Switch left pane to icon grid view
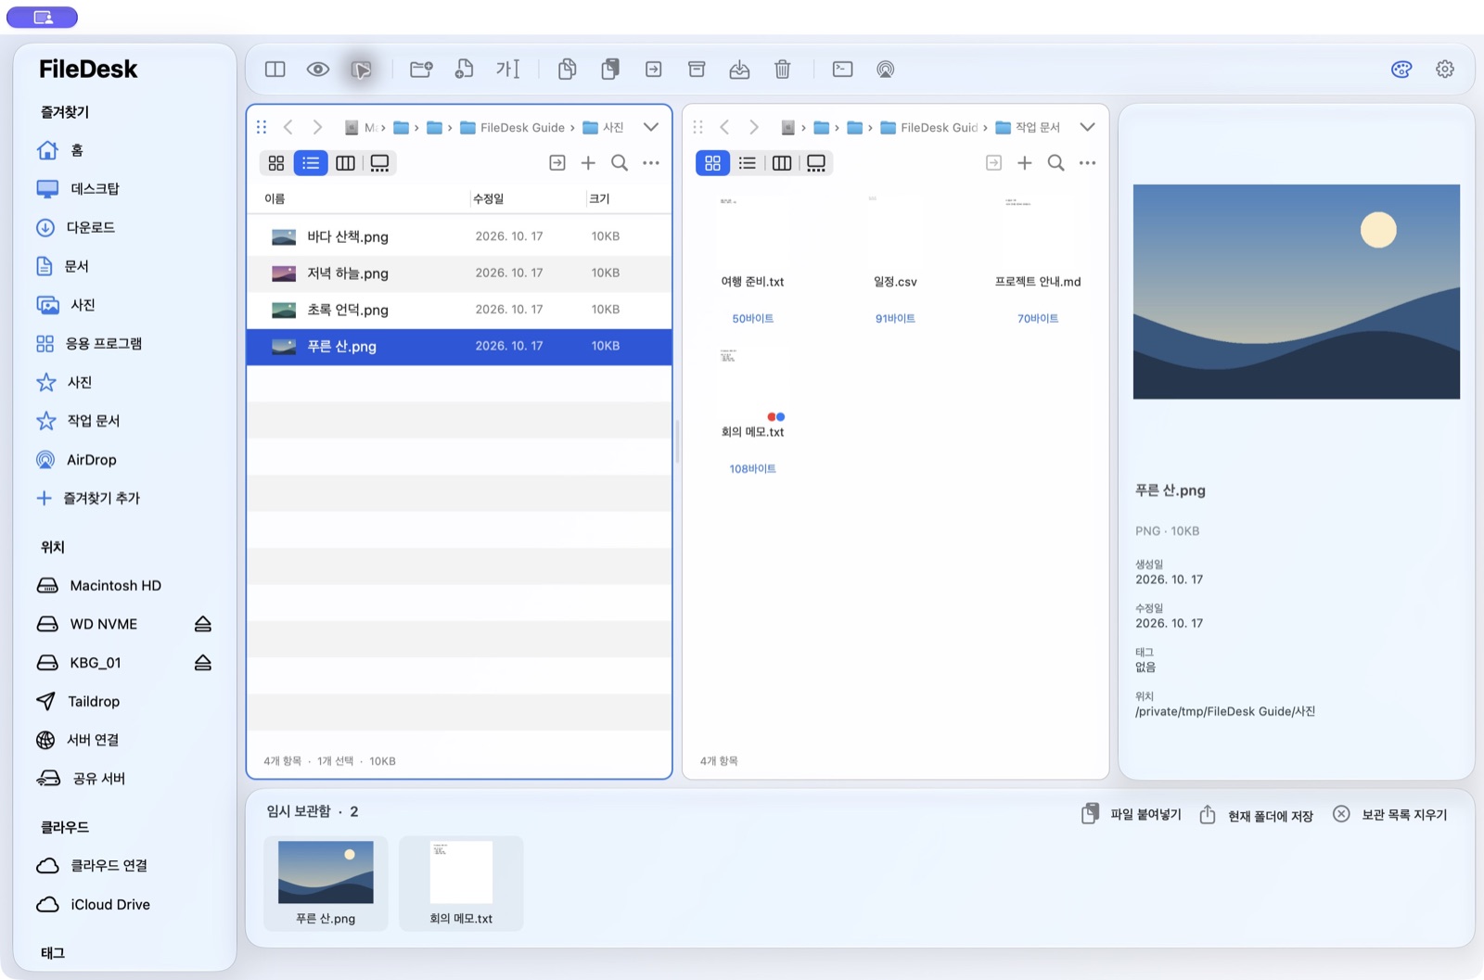 click(x=276, y=163)
